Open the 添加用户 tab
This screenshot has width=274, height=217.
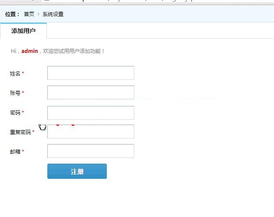tap(23, 31)
